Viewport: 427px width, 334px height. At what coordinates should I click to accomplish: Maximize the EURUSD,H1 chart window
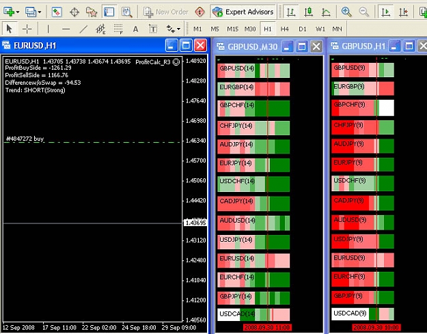pos(186,45)
